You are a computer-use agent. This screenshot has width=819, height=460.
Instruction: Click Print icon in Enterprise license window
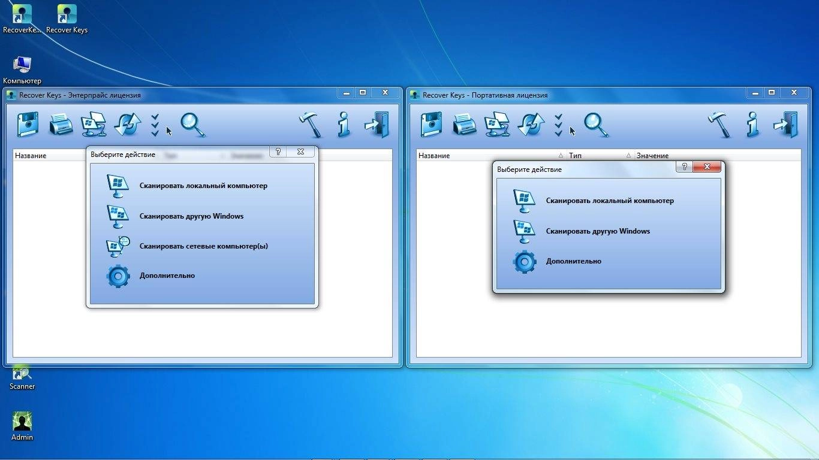tap(61, 125)
